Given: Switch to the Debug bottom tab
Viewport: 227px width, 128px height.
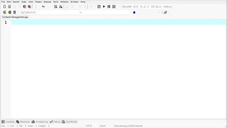Looking at the screenshot, I should pos(55,122).
